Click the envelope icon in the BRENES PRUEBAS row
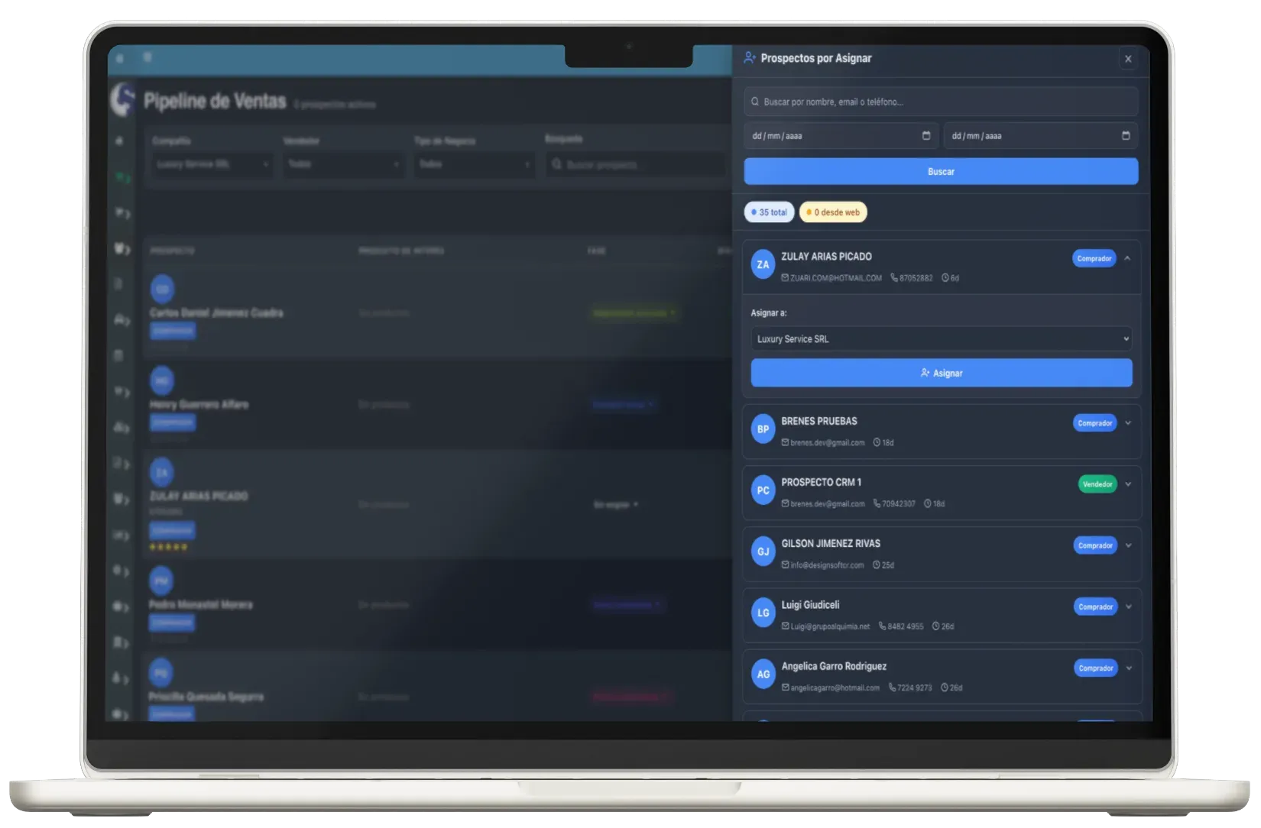Image resolution: width=1261 pixels, height=828 pixels. point(785,442)
